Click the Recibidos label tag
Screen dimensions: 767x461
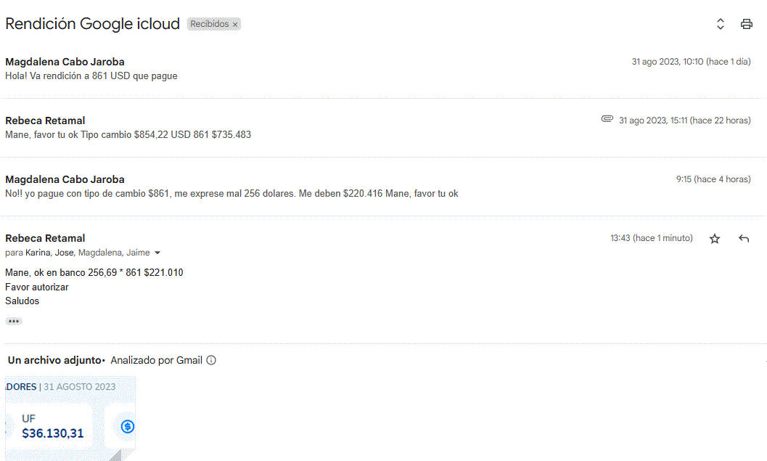[x=209, y=24]
